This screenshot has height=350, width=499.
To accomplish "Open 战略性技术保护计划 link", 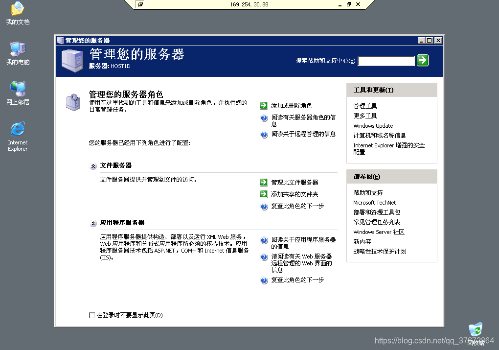I will (x=380, y=251).
